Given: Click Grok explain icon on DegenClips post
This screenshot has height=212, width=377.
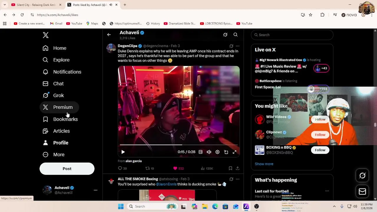Looking at the screenshot, I should point(231,46).
